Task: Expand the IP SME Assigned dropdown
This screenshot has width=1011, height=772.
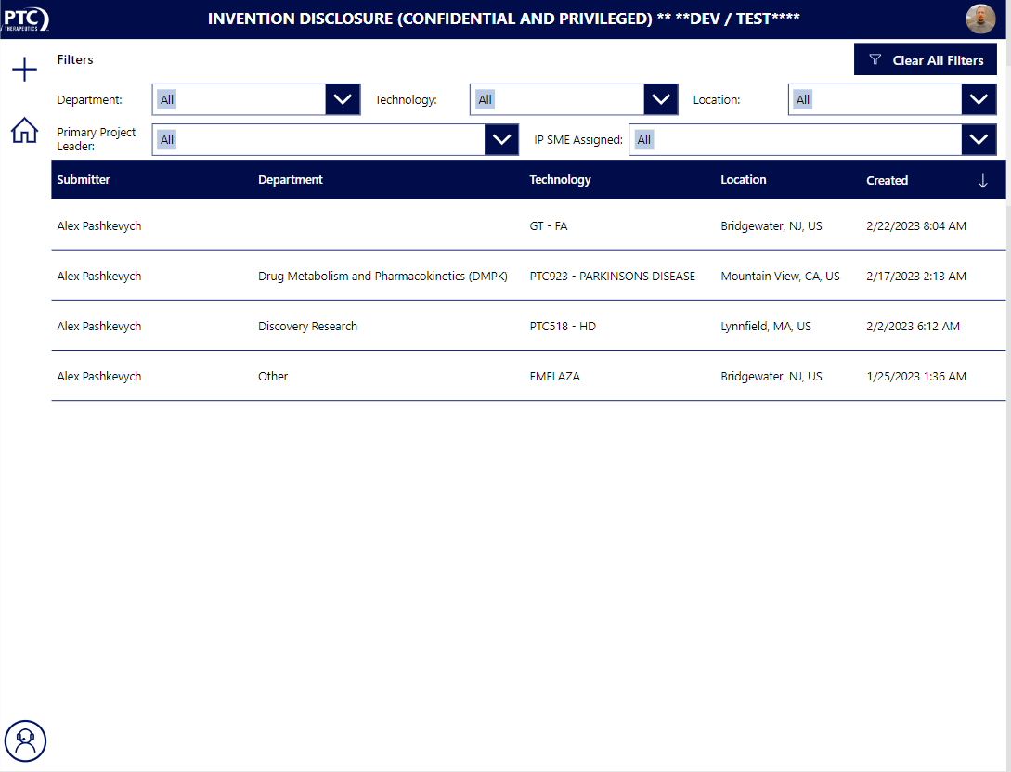Action: tap(979, 139)
